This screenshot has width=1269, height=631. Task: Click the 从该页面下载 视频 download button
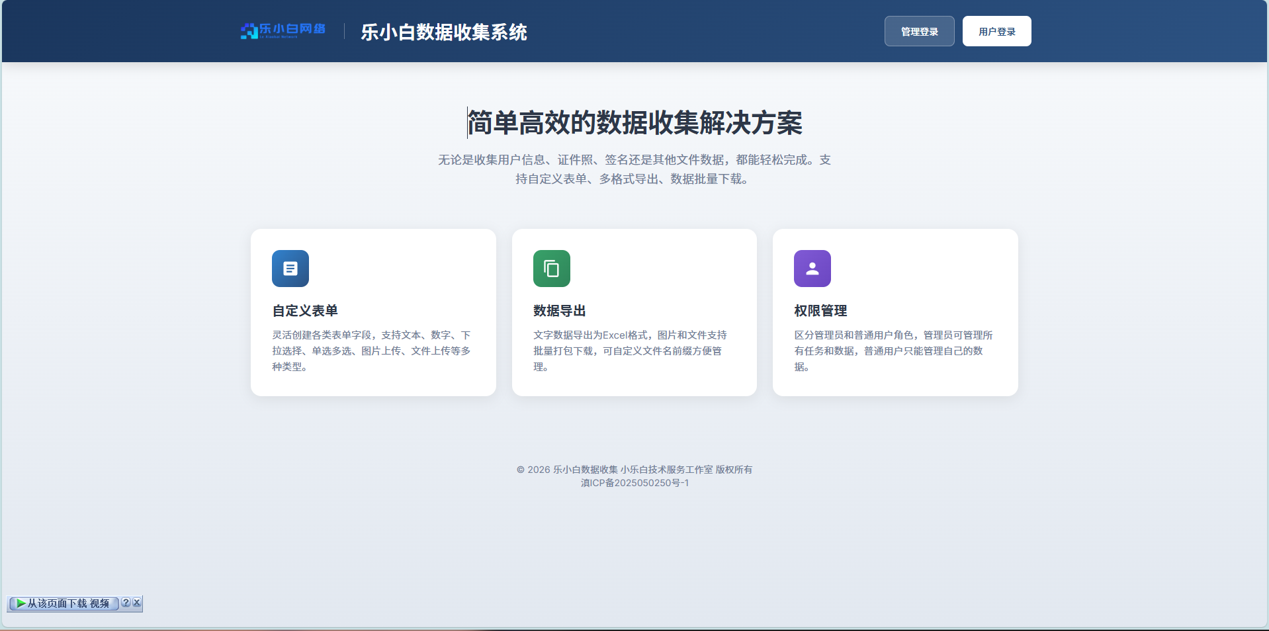point(64,603)
